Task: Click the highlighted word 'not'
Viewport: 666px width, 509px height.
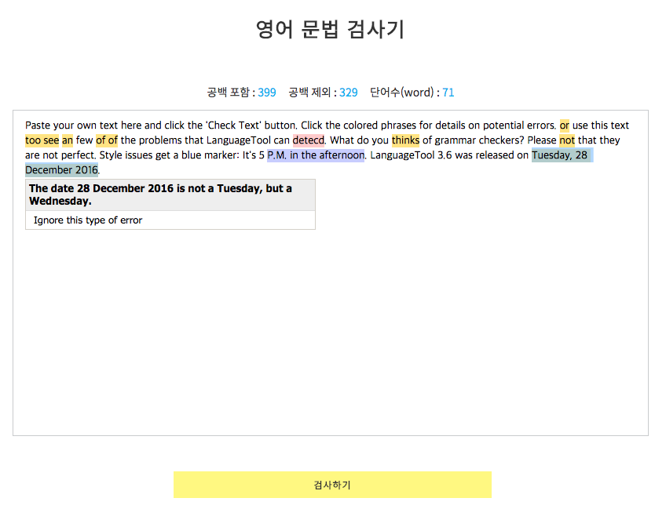Action: [x=567, y=140]
